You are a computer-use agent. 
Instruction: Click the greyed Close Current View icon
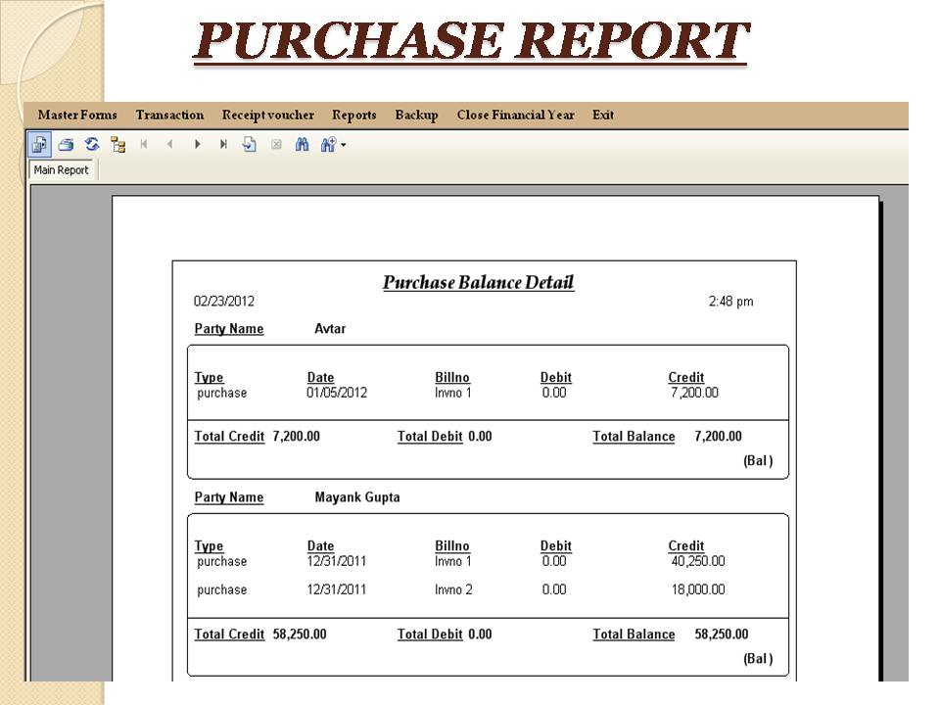pos(276,145)
